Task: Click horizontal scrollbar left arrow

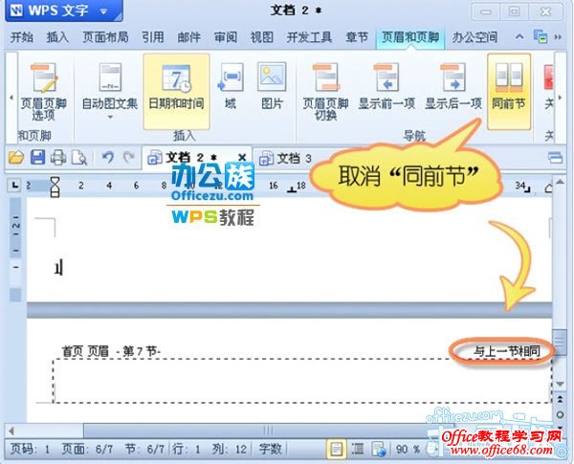Action: [x=11, y=431]
